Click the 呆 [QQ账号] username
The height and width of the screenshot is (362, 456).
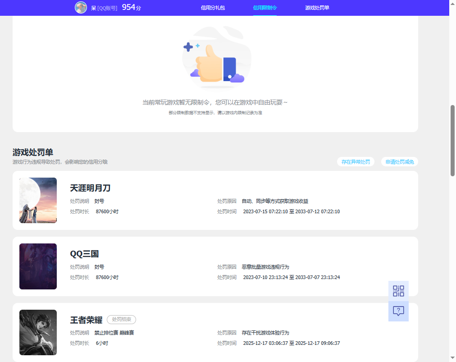pyautogui.click(x=104, y=8)
